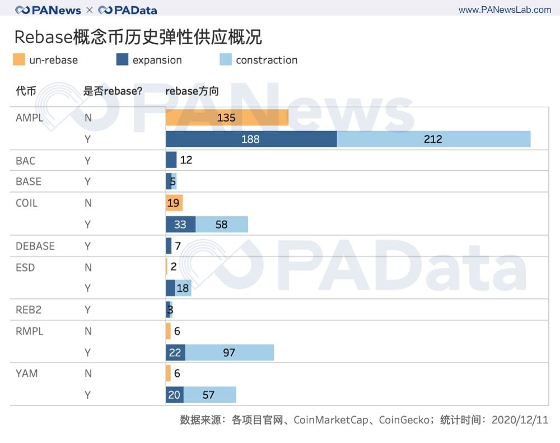560x443 pixels.
Task: Click the AMPL contraction bar labeled 212
Action: [433, 139]
